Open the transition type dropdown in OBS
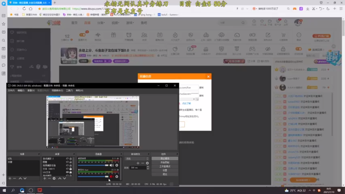 pyautogui.click(x=137, y=159)
